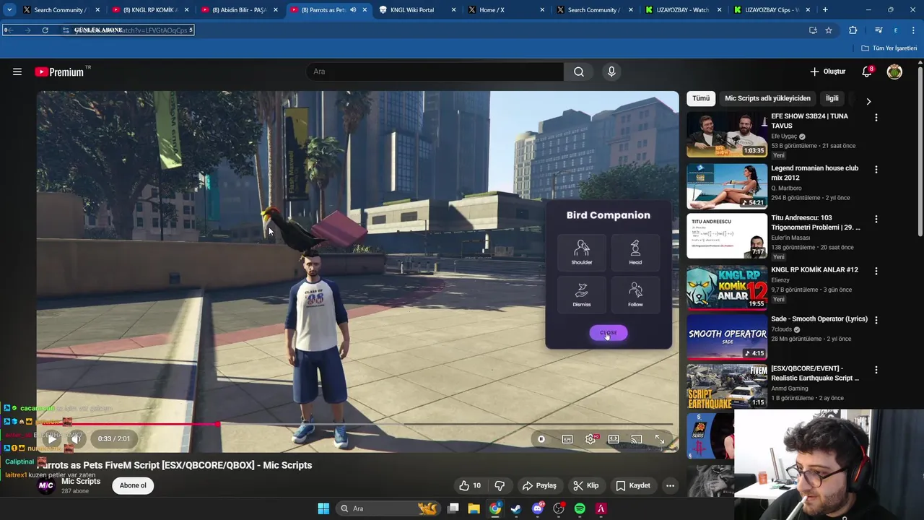Open YouTube notifications bell
The height and width of the screenshot is (520, 924).
[x=867, y=71]
